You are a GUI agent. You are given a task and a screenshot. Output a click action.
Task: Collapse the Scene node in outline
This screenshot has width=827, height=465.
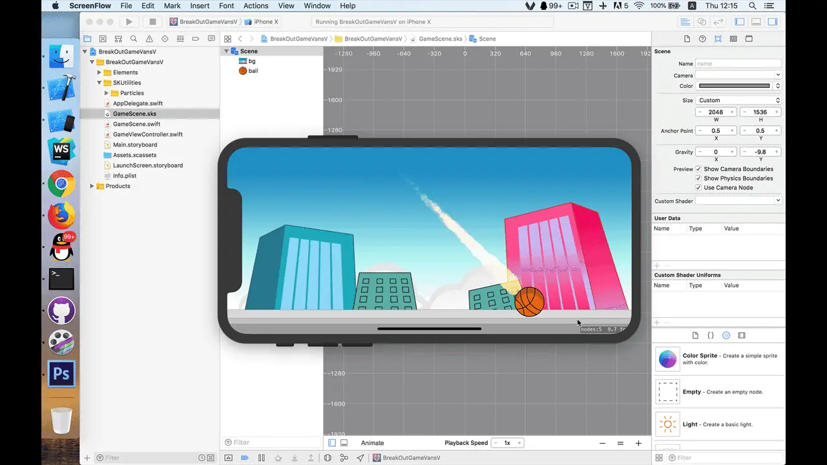[x=227, y=51]
